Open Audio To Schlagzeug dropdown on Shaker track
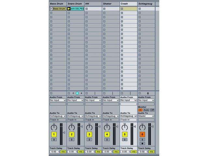The image size is (208, 156). [x=111, y=116]
